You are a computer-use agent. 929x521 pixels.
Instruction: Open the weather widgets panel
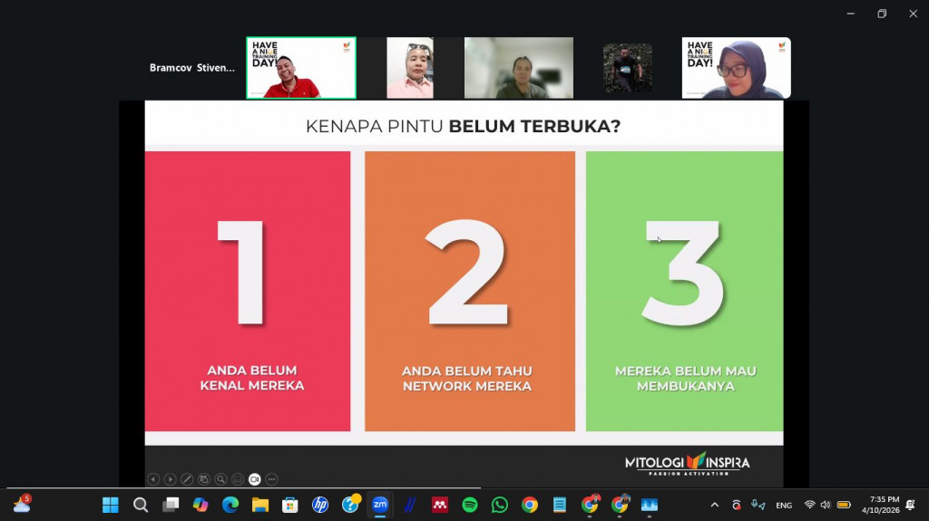coord(22,505)
